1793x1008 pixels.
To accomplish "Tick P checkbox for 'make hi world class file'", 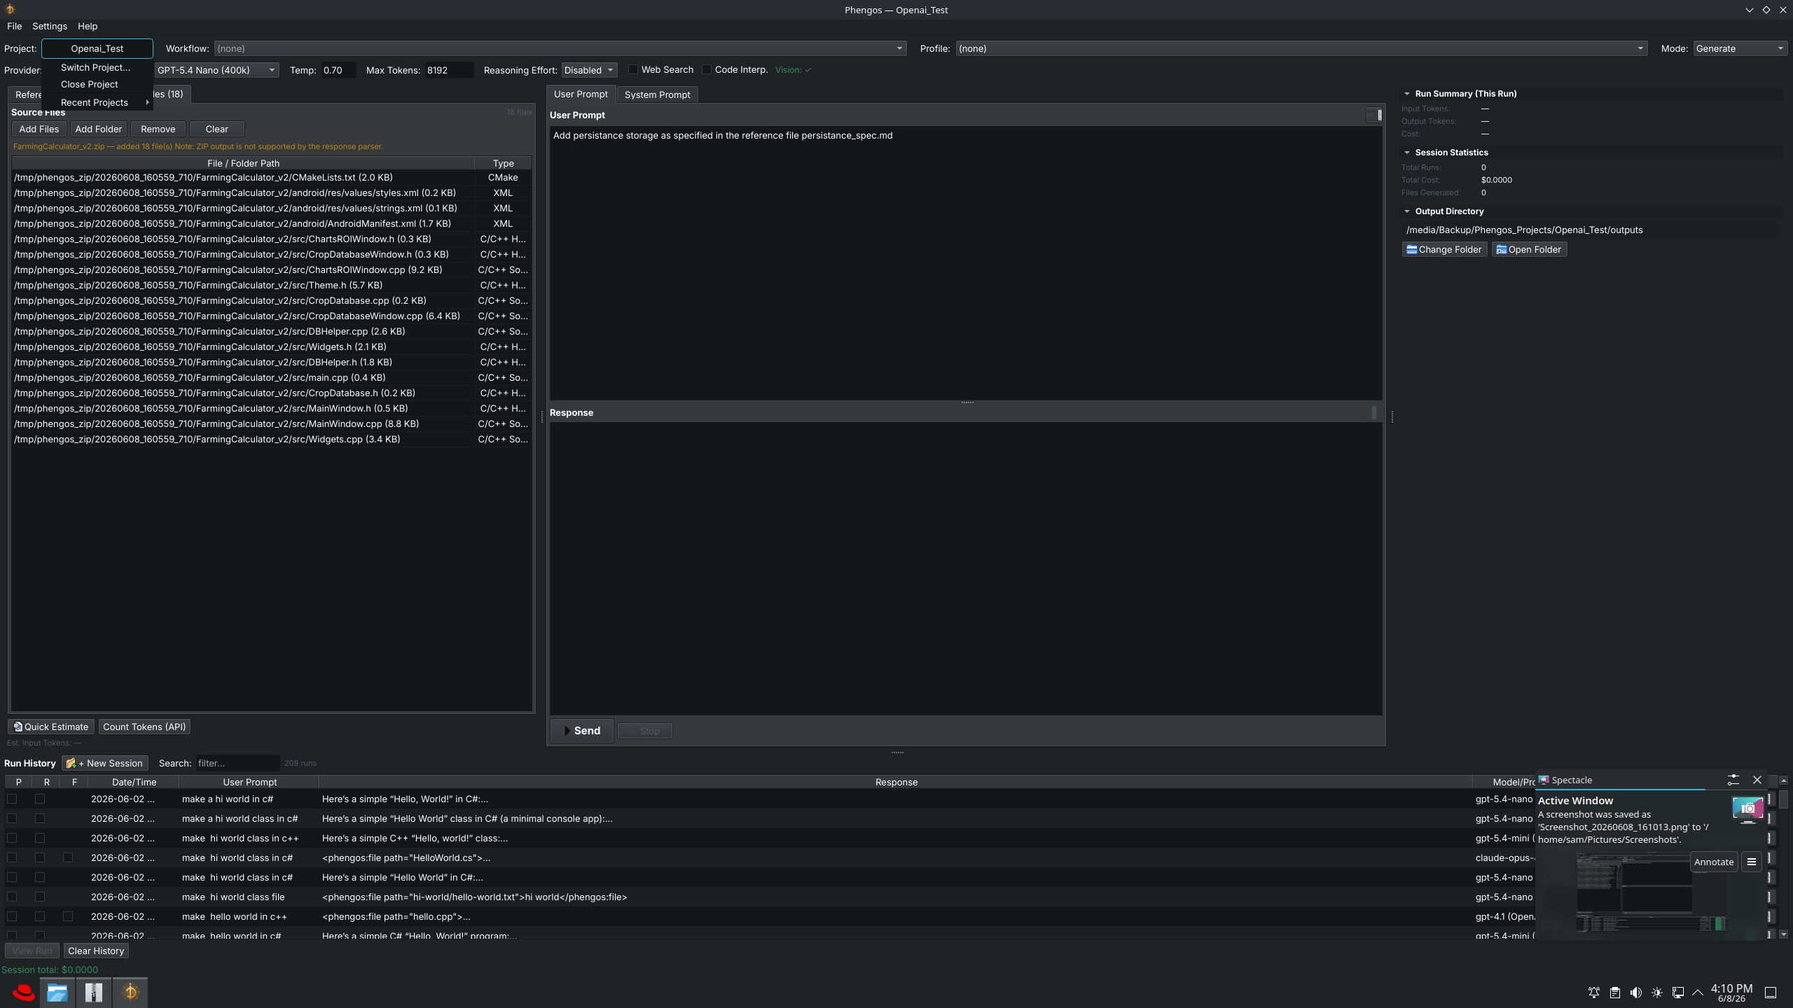I will pyautogui.click(x=12, y=897).
